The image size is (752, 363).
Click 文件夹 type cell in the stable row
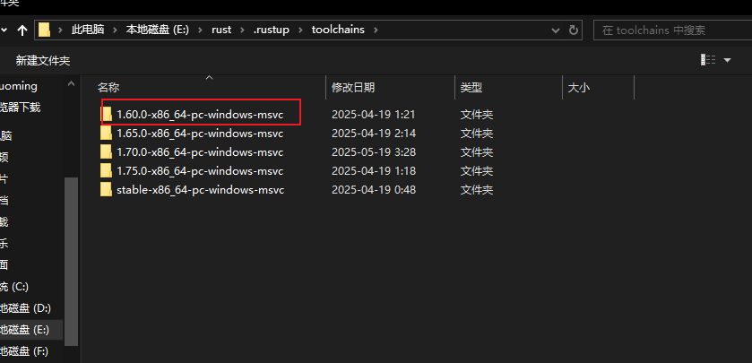coord(477,190)
